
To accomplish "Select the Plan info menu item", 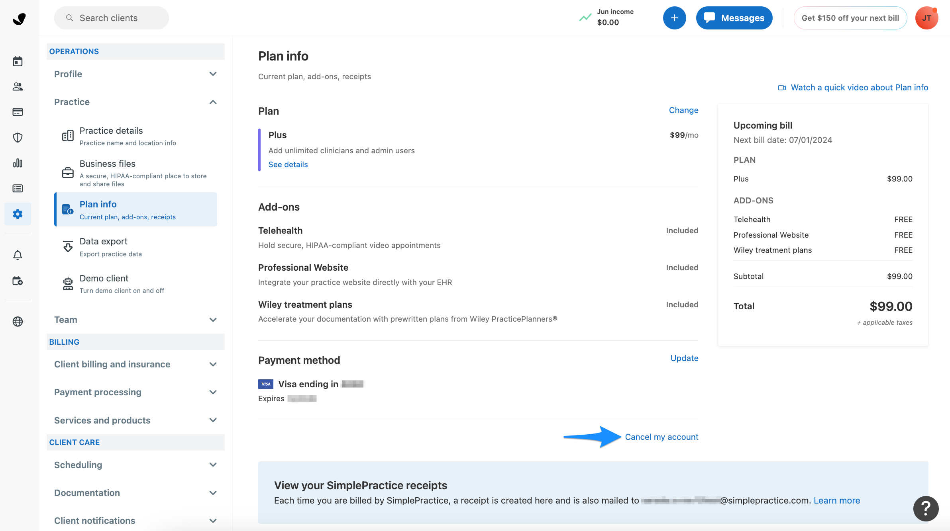I will pos(135,209).
